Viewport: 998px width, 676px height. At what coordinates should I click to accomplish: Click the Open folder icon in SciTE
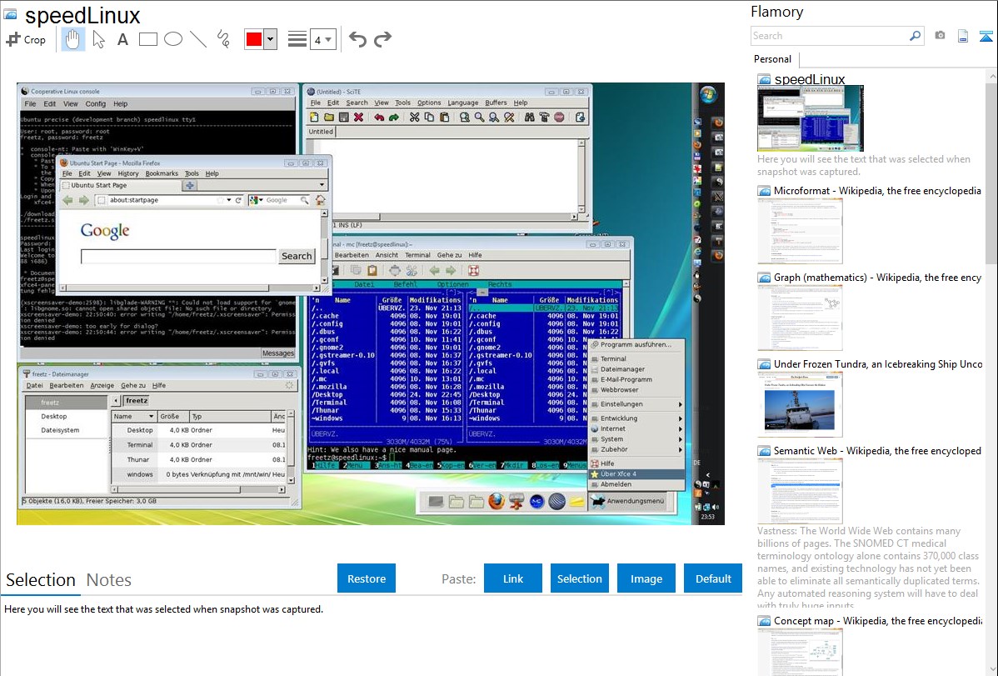pos(329,118)
